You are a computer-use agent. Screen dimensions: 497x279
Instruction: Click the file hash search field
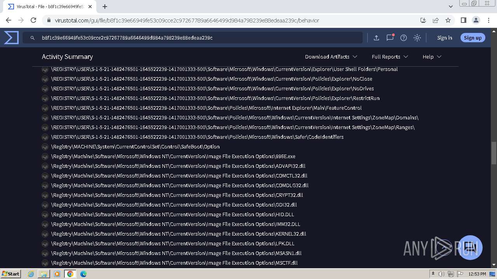[193, 38]
